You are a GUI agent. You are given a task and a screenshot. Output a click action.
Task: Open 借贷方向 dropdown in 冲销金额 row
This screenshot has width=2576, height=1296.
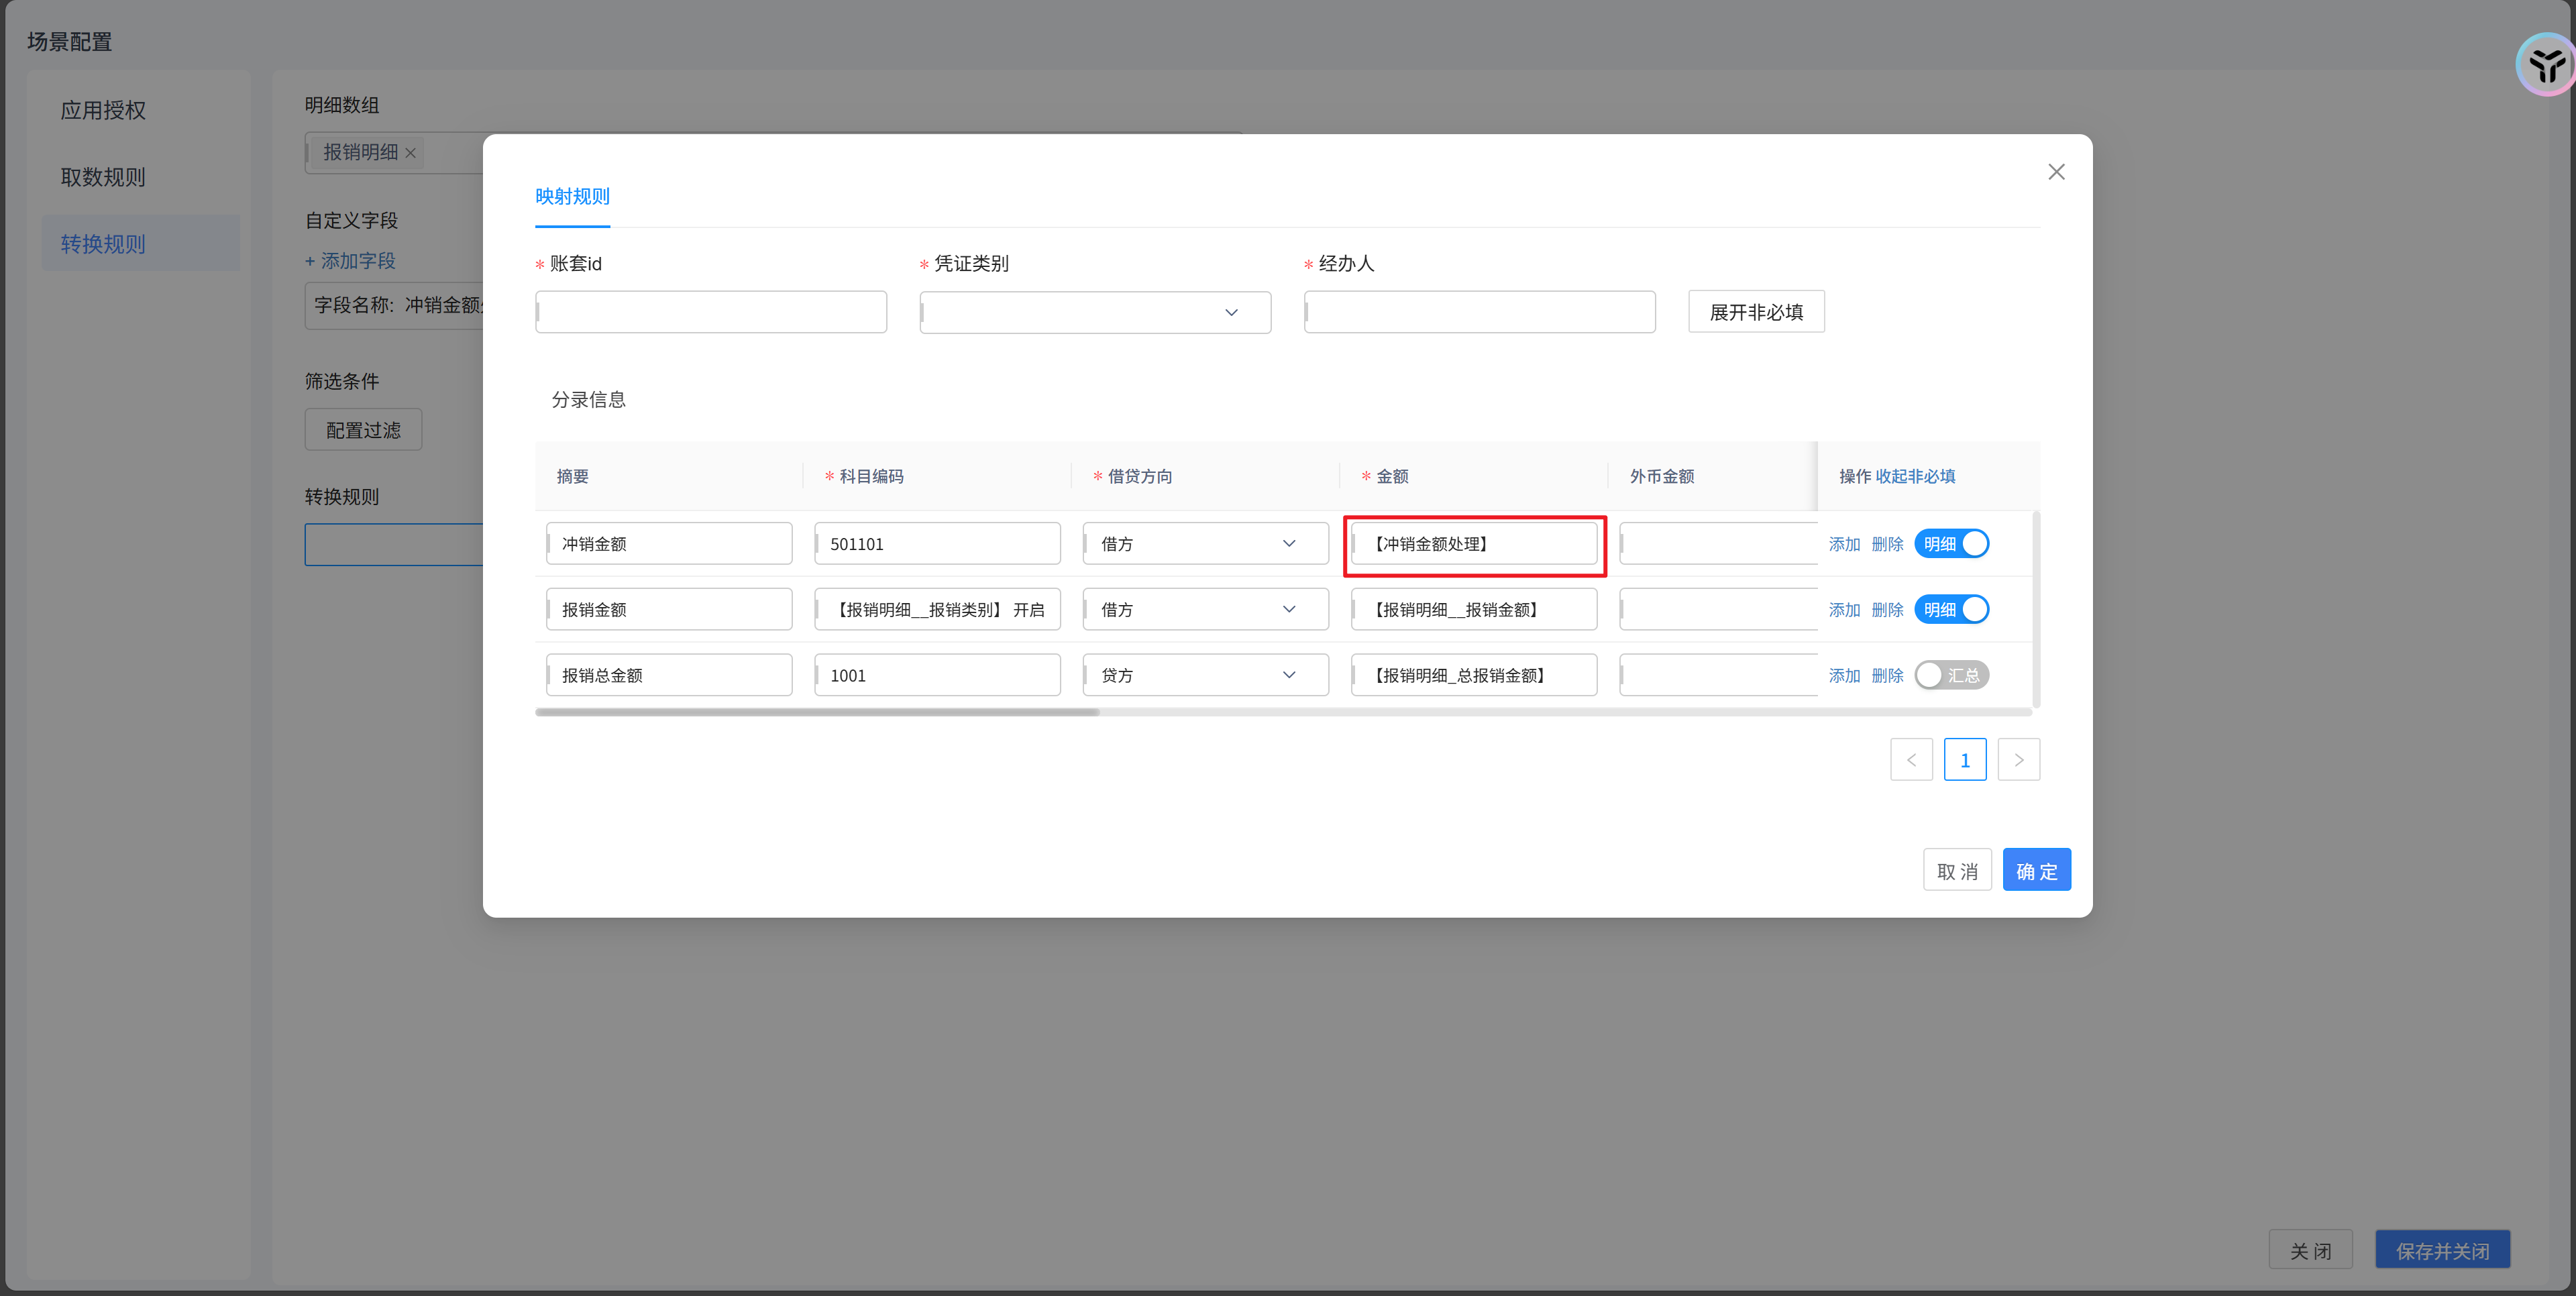tap(1205, 544)
